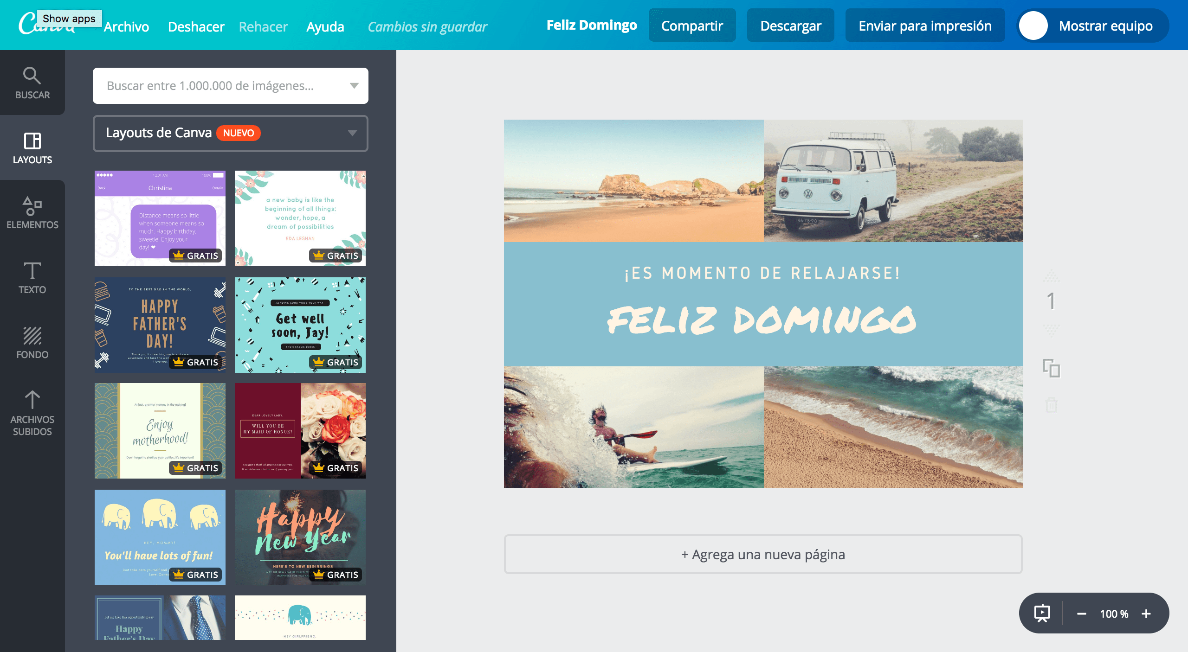
Task: Click the VW van photo on canvas
Action: click(893, 181)
